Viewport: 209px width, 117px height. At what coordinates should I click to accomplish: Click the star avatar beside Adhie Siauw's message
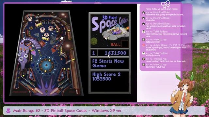pos(144,45)
